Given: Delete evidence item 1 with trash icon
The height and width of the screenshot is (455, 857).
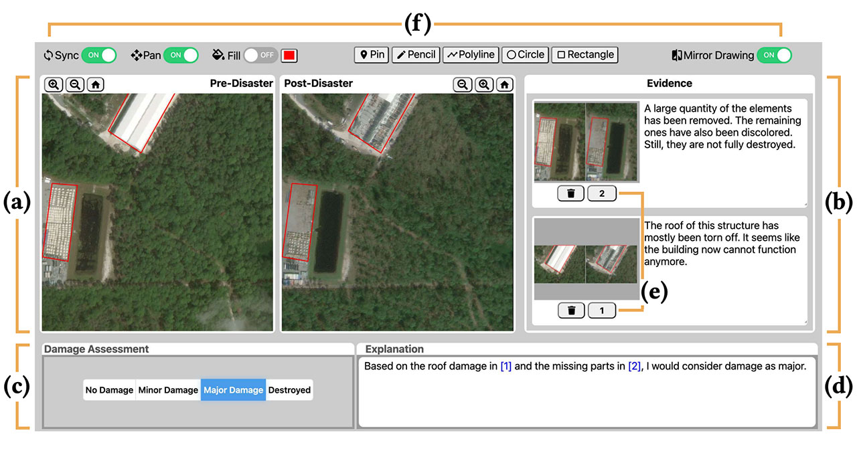Looking at the screenshot, I should 570,310.
